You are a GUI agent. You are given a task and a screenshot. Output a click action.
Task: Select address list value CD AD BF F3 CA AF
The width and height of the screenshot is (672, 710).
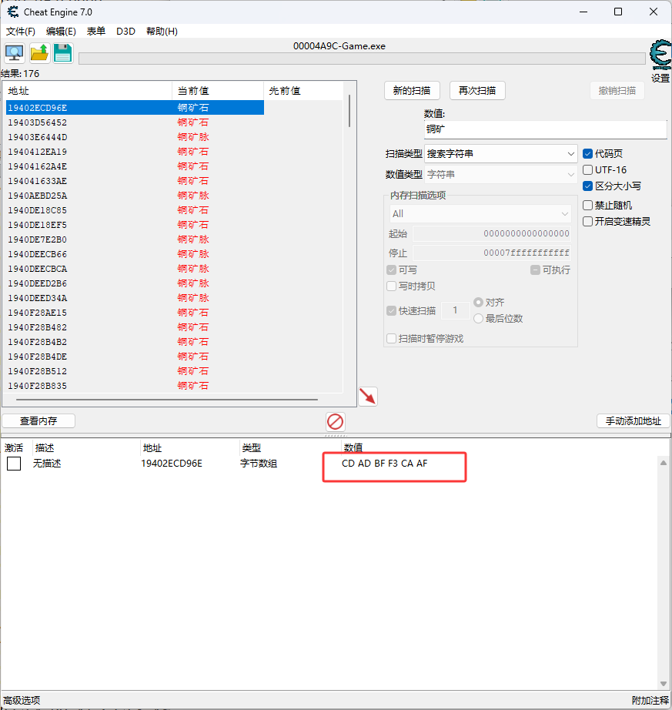click(x=385, y=464)
